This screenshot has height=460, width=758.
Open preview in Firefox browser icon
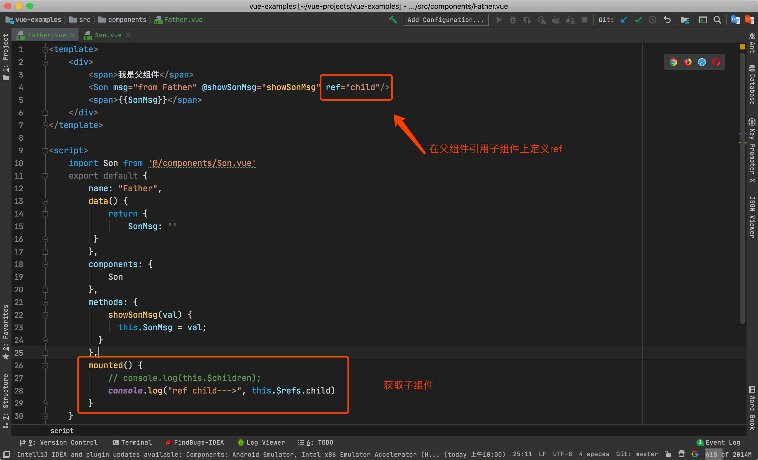tap(687, 62)
